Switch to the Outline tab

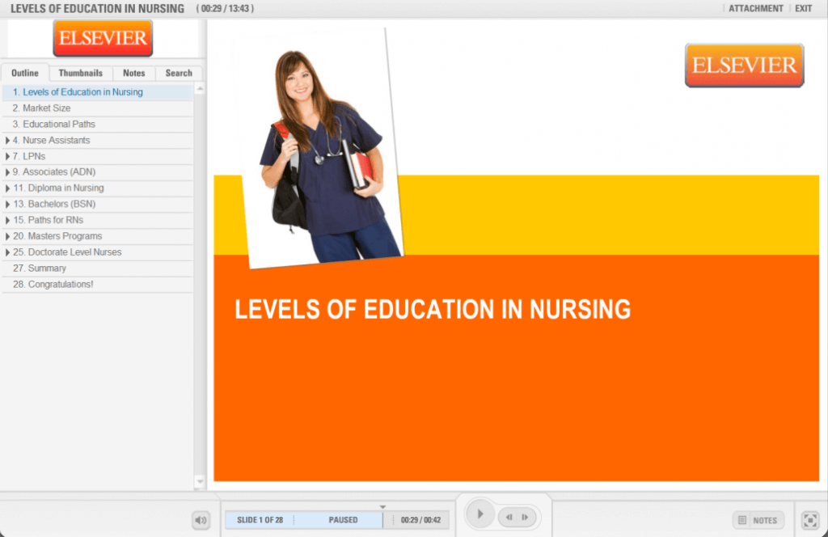click(25, 73)
